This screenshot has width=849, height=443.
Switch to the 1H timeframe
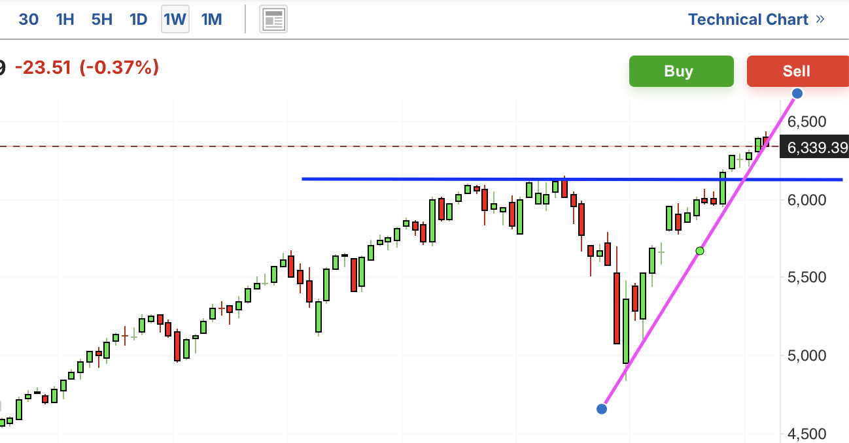click(x=65, y=20)
